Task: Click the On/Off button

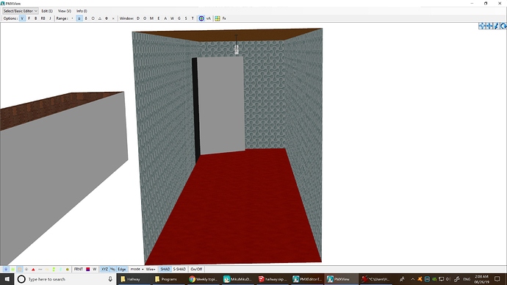Action: pyautogui.click(x=196, y=269)
